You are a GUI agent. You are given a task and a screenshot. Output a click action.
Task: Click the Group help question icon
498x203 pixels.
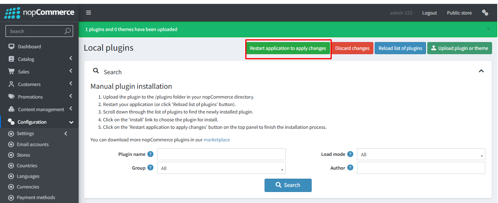[150, 168]
